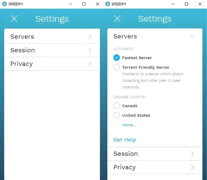Click the X icon to close right Settings panel
Screen dimensions: 207x180
pyautogui.click(x=117, y=19)
